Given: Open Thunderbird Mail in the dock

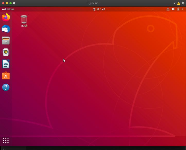Looking at the screenshot, I should 6,29.
